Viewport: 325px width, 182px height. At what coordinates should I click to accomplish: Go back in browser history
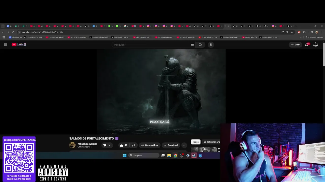click(3, 32)
